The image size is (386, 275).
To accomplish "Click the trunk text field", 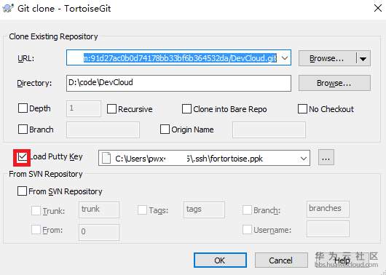I will point(99,210).
